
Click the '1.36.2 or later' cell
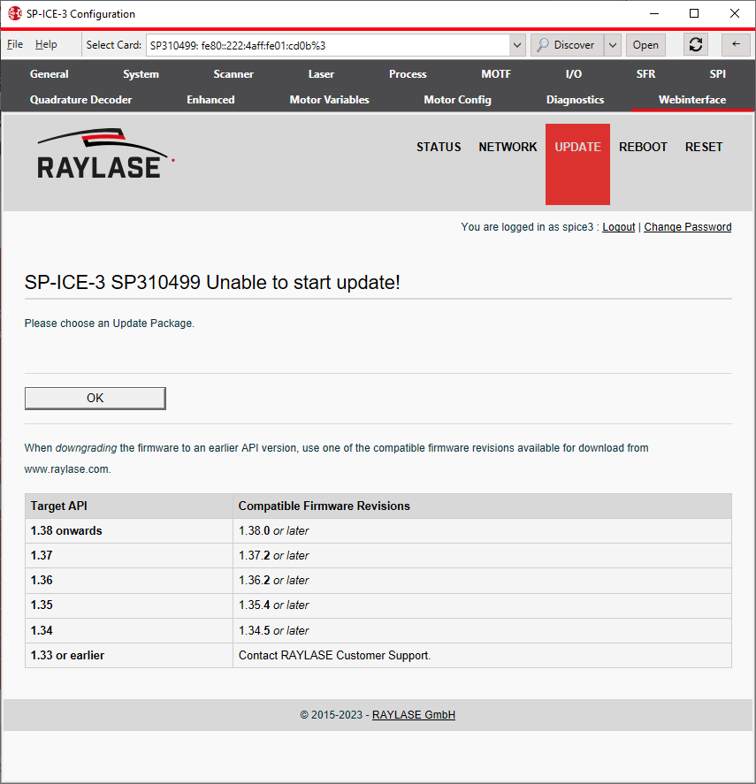482,581
